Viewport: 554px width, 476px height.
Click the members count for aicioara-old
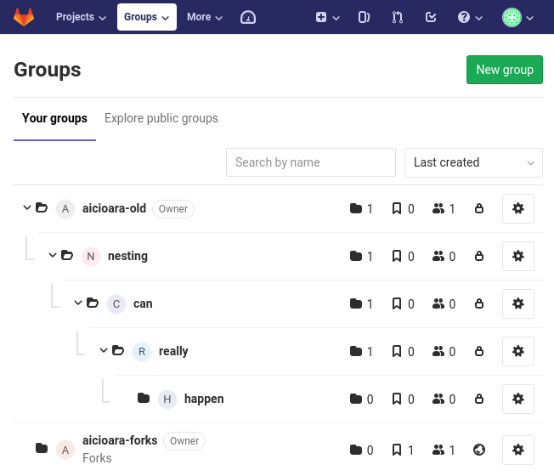point(444,208)
